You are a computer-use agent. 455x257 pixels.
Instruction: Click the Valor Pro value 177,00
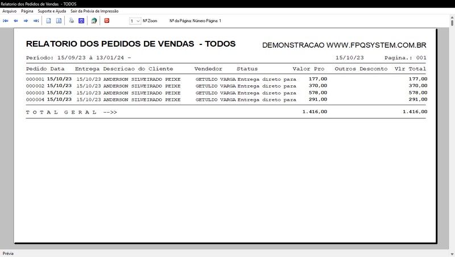(318, 79)
